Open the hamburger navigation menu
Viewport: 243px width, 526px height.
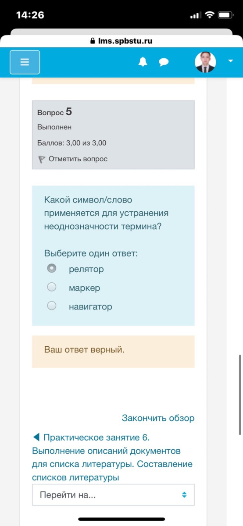(x=25, y=62)
